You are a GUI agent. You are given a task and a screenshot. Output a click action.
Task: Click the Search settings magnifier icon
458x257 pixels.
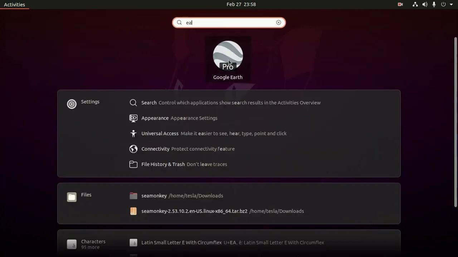tap(133, 103)
